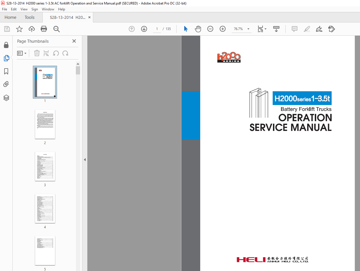This screenshot has height=271, width=360.
Task: Delete selected page thumbnail trash icon
Action: click(37, 53)
